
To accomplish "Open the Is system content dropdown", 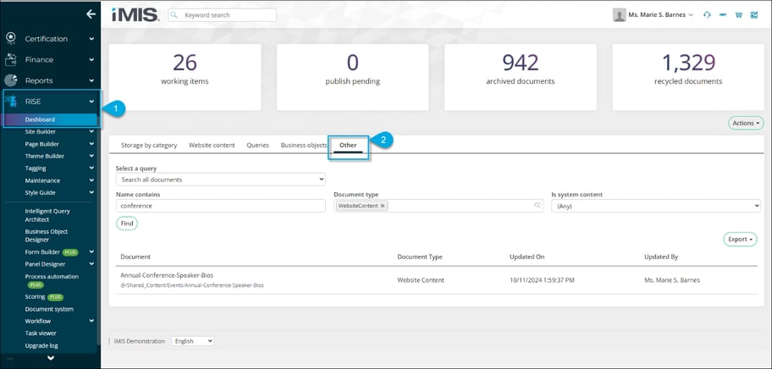I will (656, 207).
